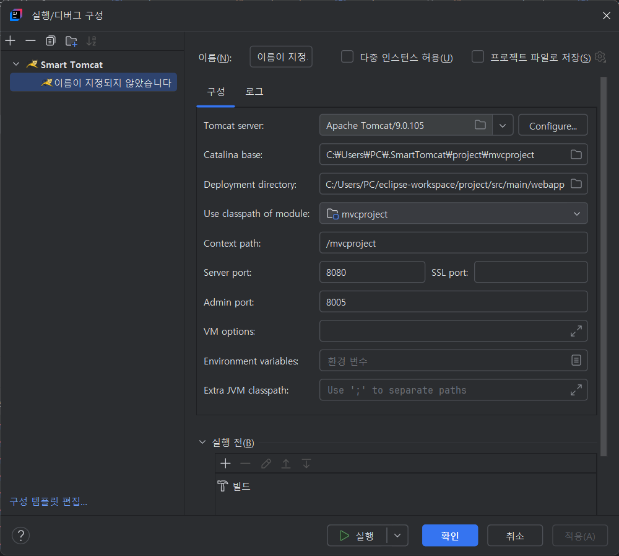The width and height of the screenshot is (619, 556).
Task: Copy the selected configuration
Action: (51, 41)
